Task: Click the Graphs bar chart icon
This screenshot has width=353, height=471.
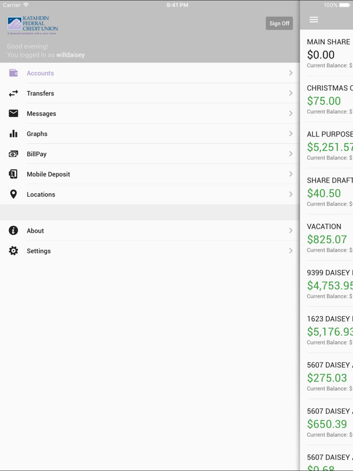Action: click(x=14, y=134)
